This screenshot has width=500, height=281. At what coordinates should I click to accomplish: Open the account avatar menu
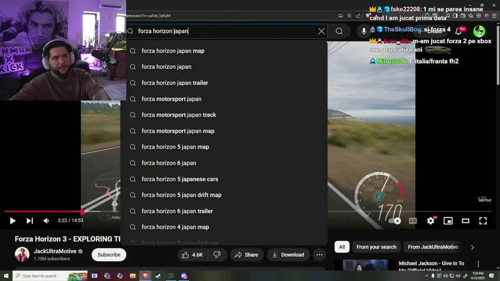[x=479, y=31]
